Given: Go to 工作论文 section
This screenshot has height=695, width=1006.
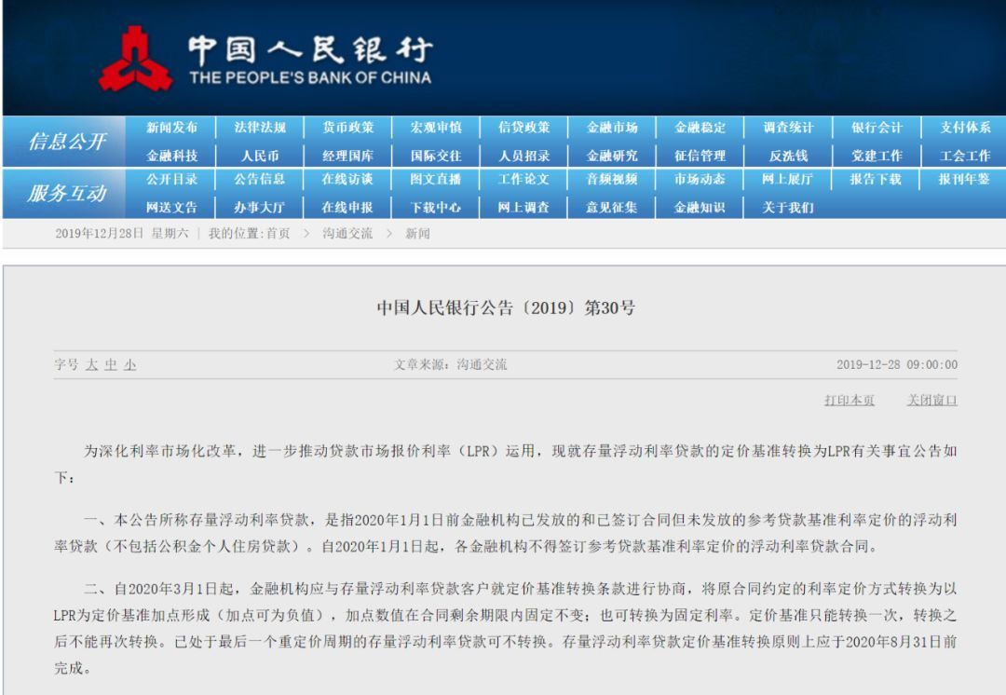Looking at the screenshot, I should (x=524, y=179).
